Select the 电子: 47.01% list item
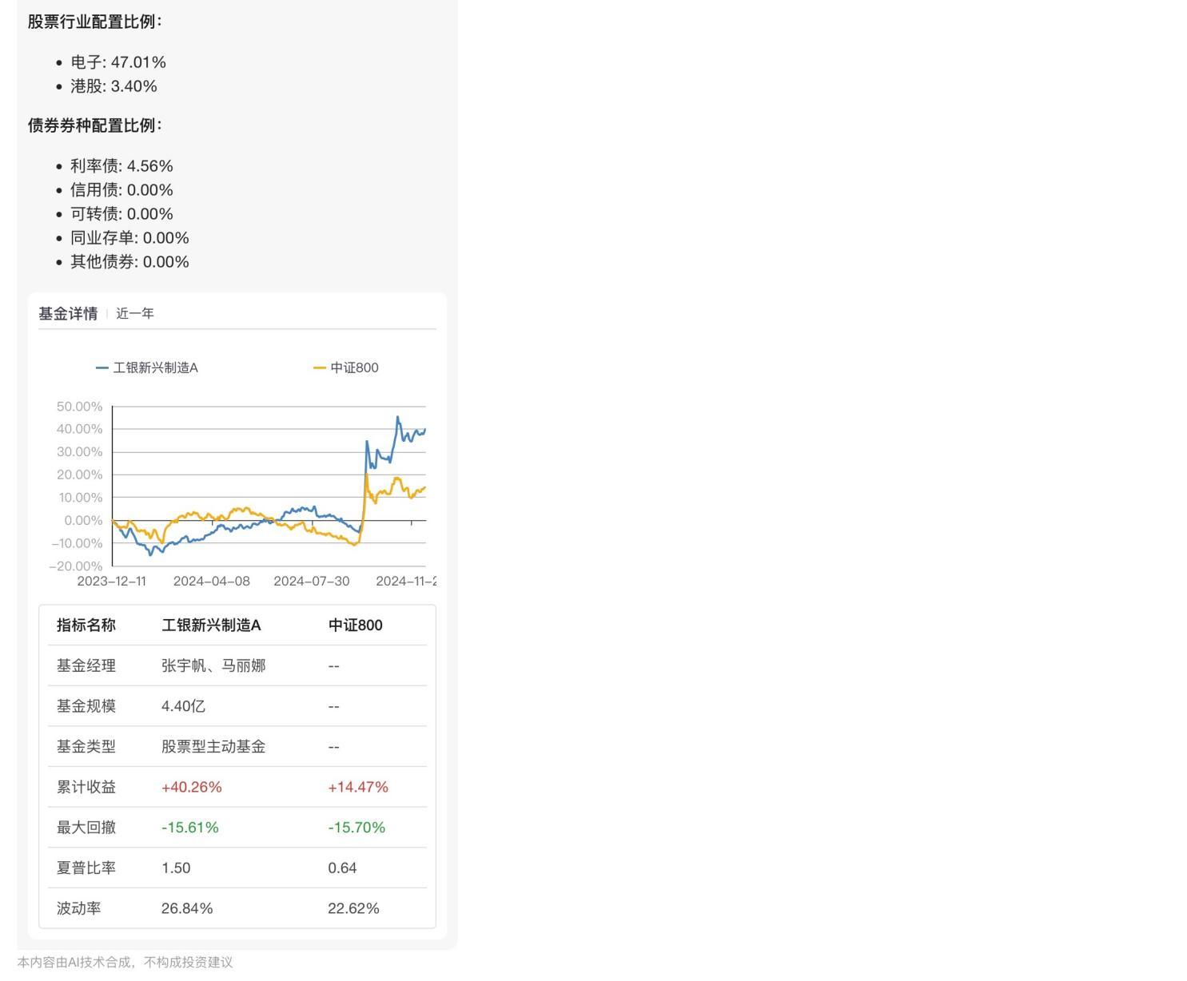 [118, 62]
